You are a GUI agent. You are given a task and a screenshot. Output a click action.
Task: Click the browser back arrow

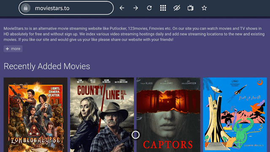122,8
